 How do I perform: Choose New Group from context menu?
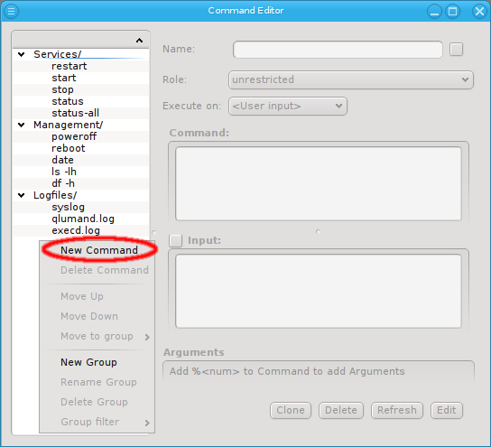pyautogui.click(x=88, y=362)
